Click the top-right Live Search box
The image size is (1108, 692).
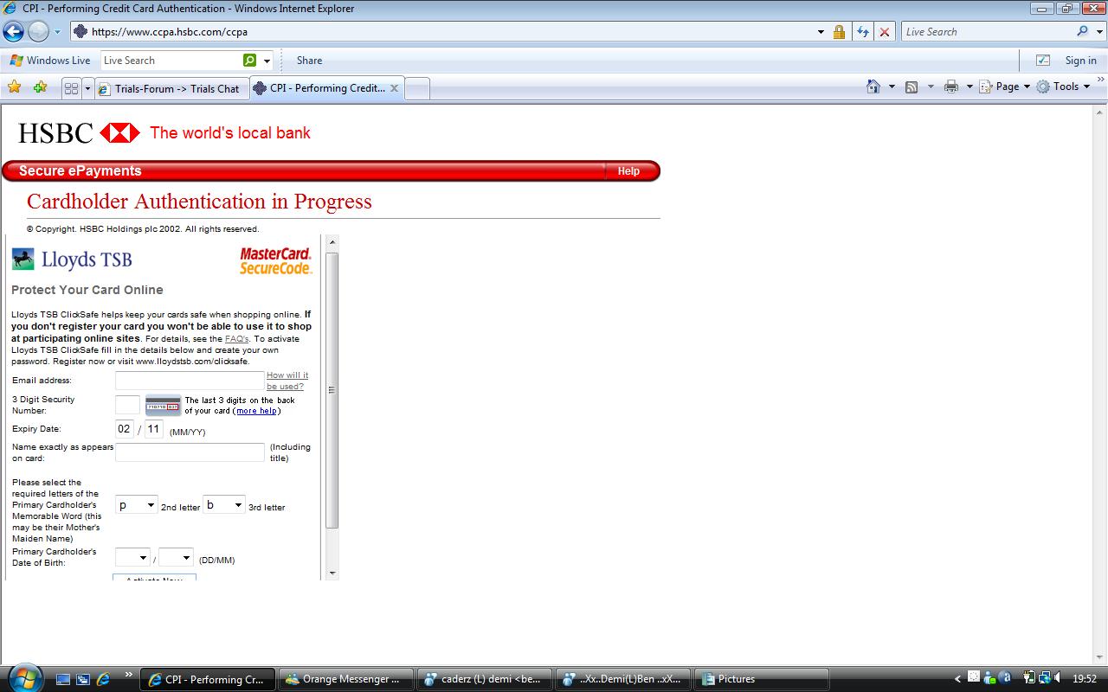click(x=987, y=32)
